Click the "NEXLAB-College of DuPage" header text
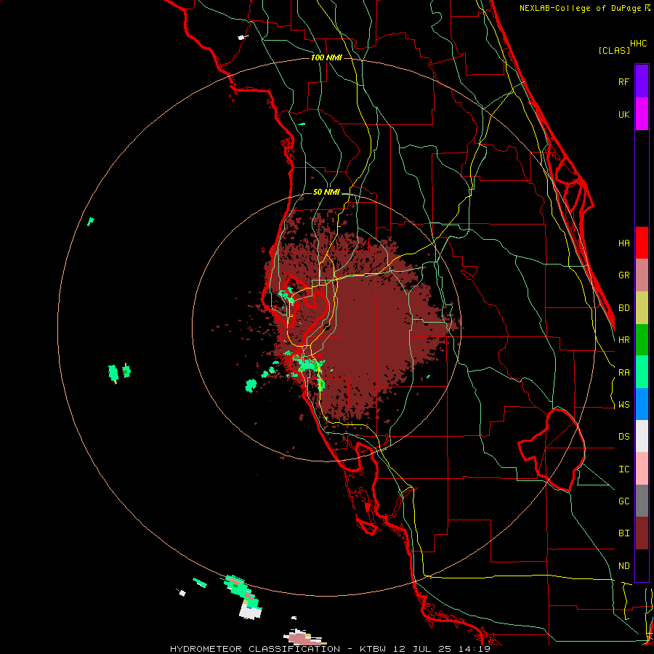The image size is (654, 654). point(580,8)
